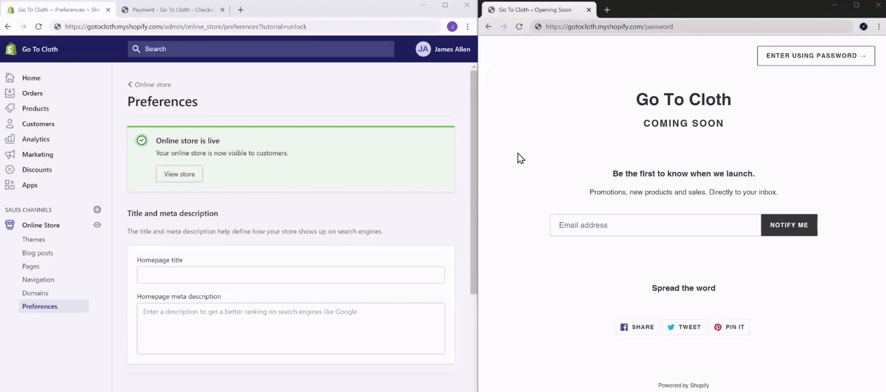
Task: Select Preferences in the sidebar
Action: pyautogui.click(x=54, y=306)
